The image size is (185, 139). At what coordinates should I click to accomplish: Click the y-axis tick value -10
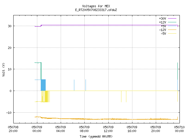[x=9, y=113]
